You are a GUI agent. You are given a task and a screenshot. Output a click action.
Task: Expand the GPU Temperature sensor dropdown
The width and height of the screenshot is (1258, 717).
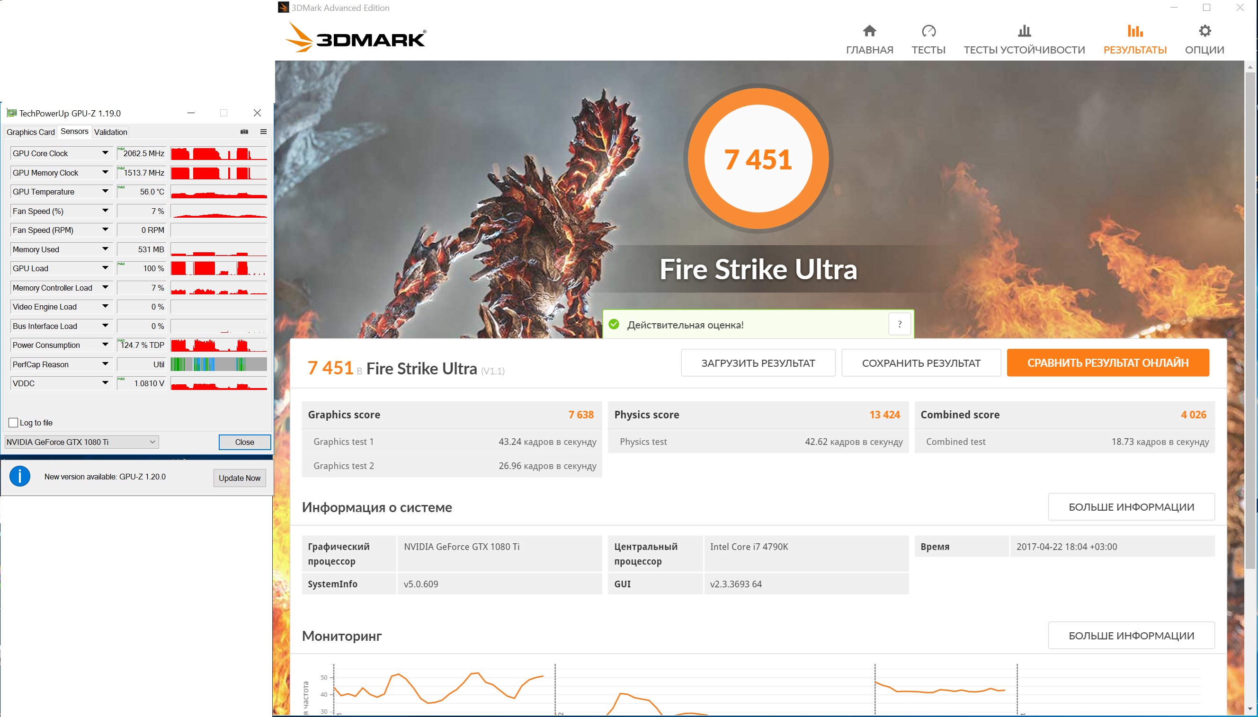(105, 192)
